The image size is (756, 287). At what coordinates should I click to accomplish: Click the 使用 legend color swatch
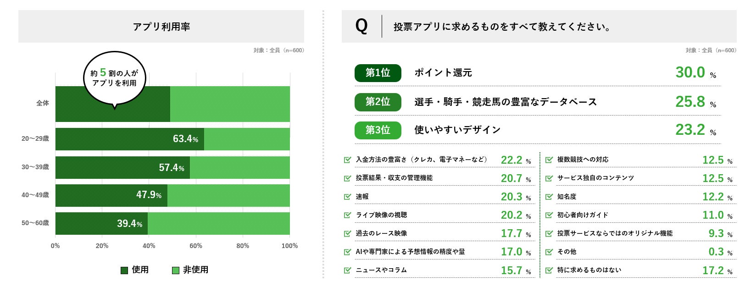[x=124, y=270]
